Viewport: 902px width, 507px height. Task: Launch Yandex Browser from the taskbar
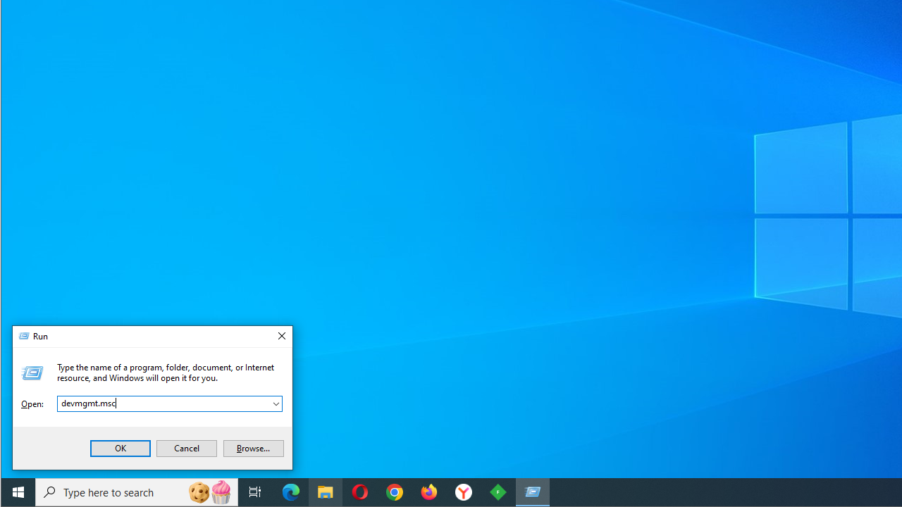coord(463,492)
